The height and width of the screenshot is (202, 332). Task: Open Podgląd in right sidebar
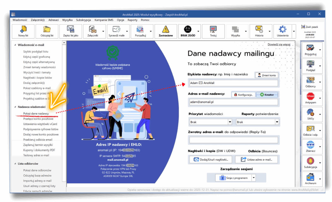(x=311, y=66)
